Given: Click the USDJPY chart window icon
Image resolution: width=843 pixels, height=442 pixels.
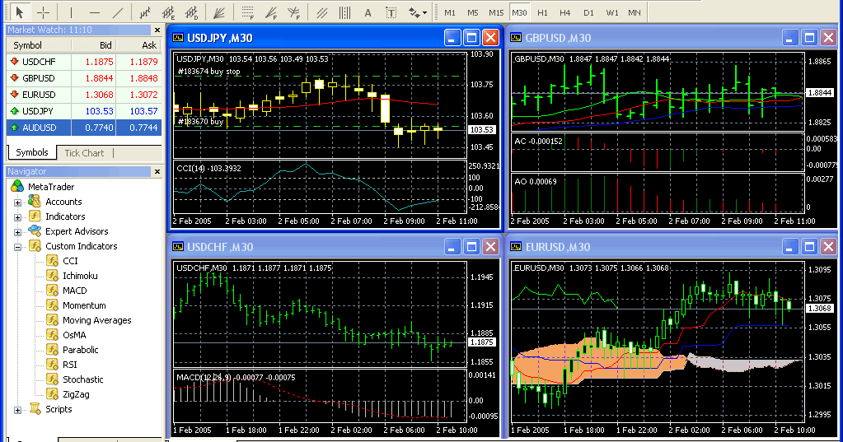Looking at the screenshot, I should pos(177,38).
